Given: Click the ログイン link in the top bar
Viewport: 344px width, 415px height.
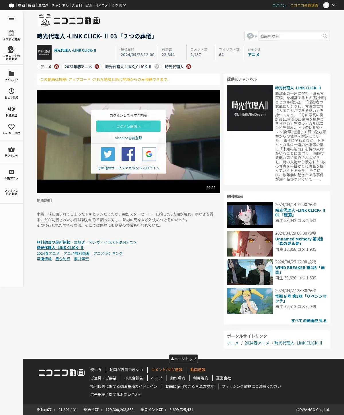Looking at the screenshot, I should [279, 5].
